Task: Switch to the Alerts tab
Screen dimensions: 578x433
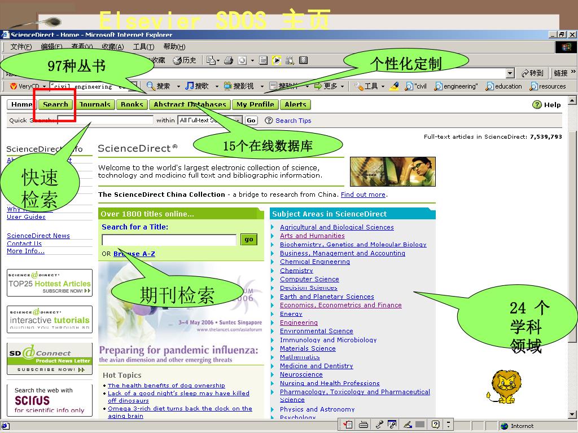Action: tap(295, 104)
